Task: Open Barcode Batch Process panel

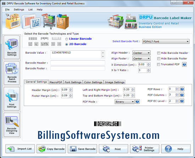Action: [12, 73]
